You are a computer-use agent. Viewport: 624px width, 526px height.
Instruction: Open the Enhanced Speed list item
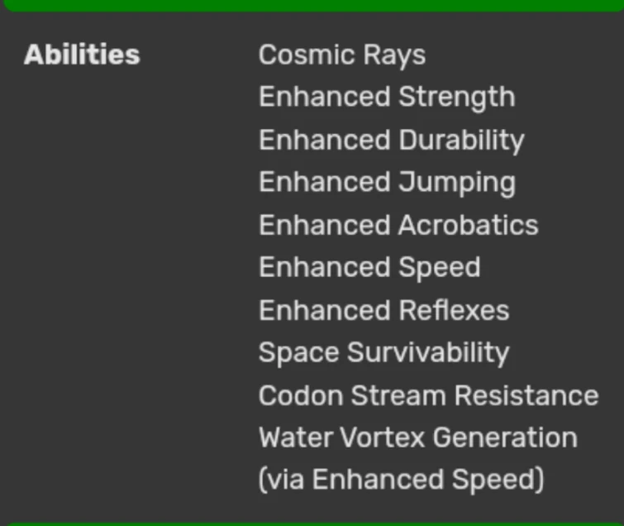370,268
